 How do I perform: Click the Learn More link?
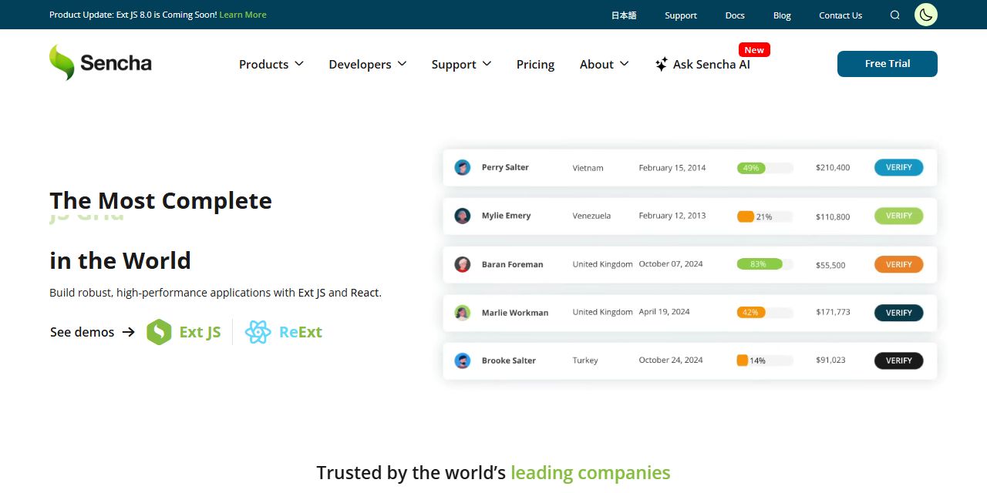243,15
